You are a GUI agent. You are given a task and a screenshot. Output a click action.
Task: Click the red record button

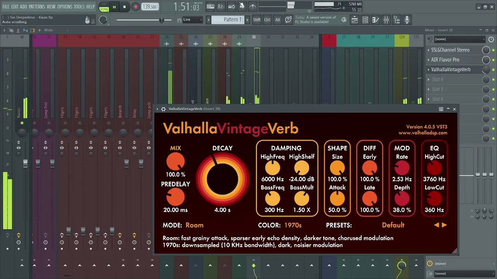pyautogui.click(x=136, y=7)
